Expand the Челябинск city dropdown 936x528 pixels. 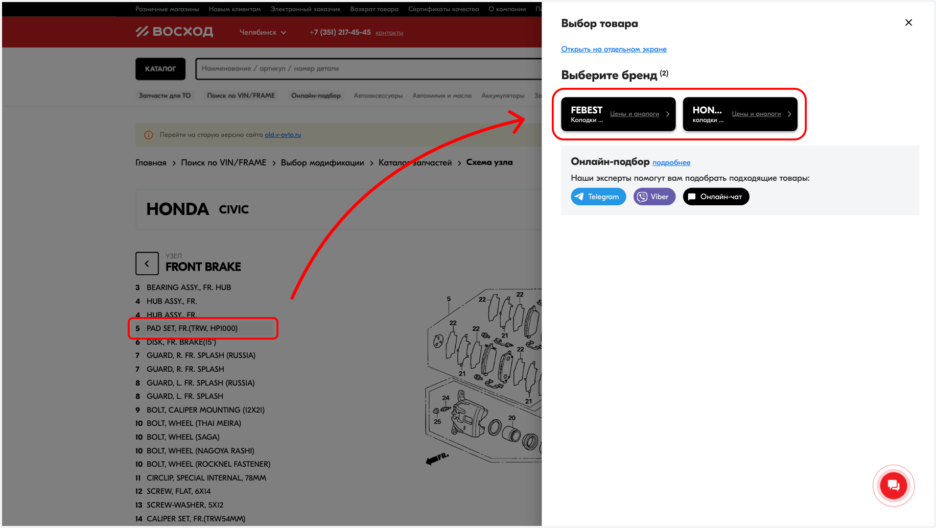click(263, 32)
